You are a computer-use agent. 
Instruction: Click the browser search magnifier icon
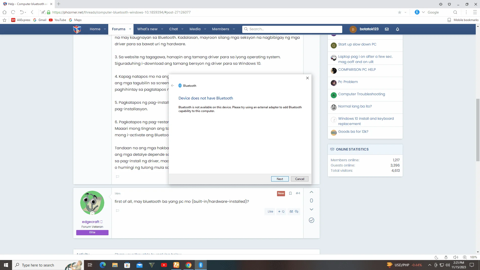point(455,12)
